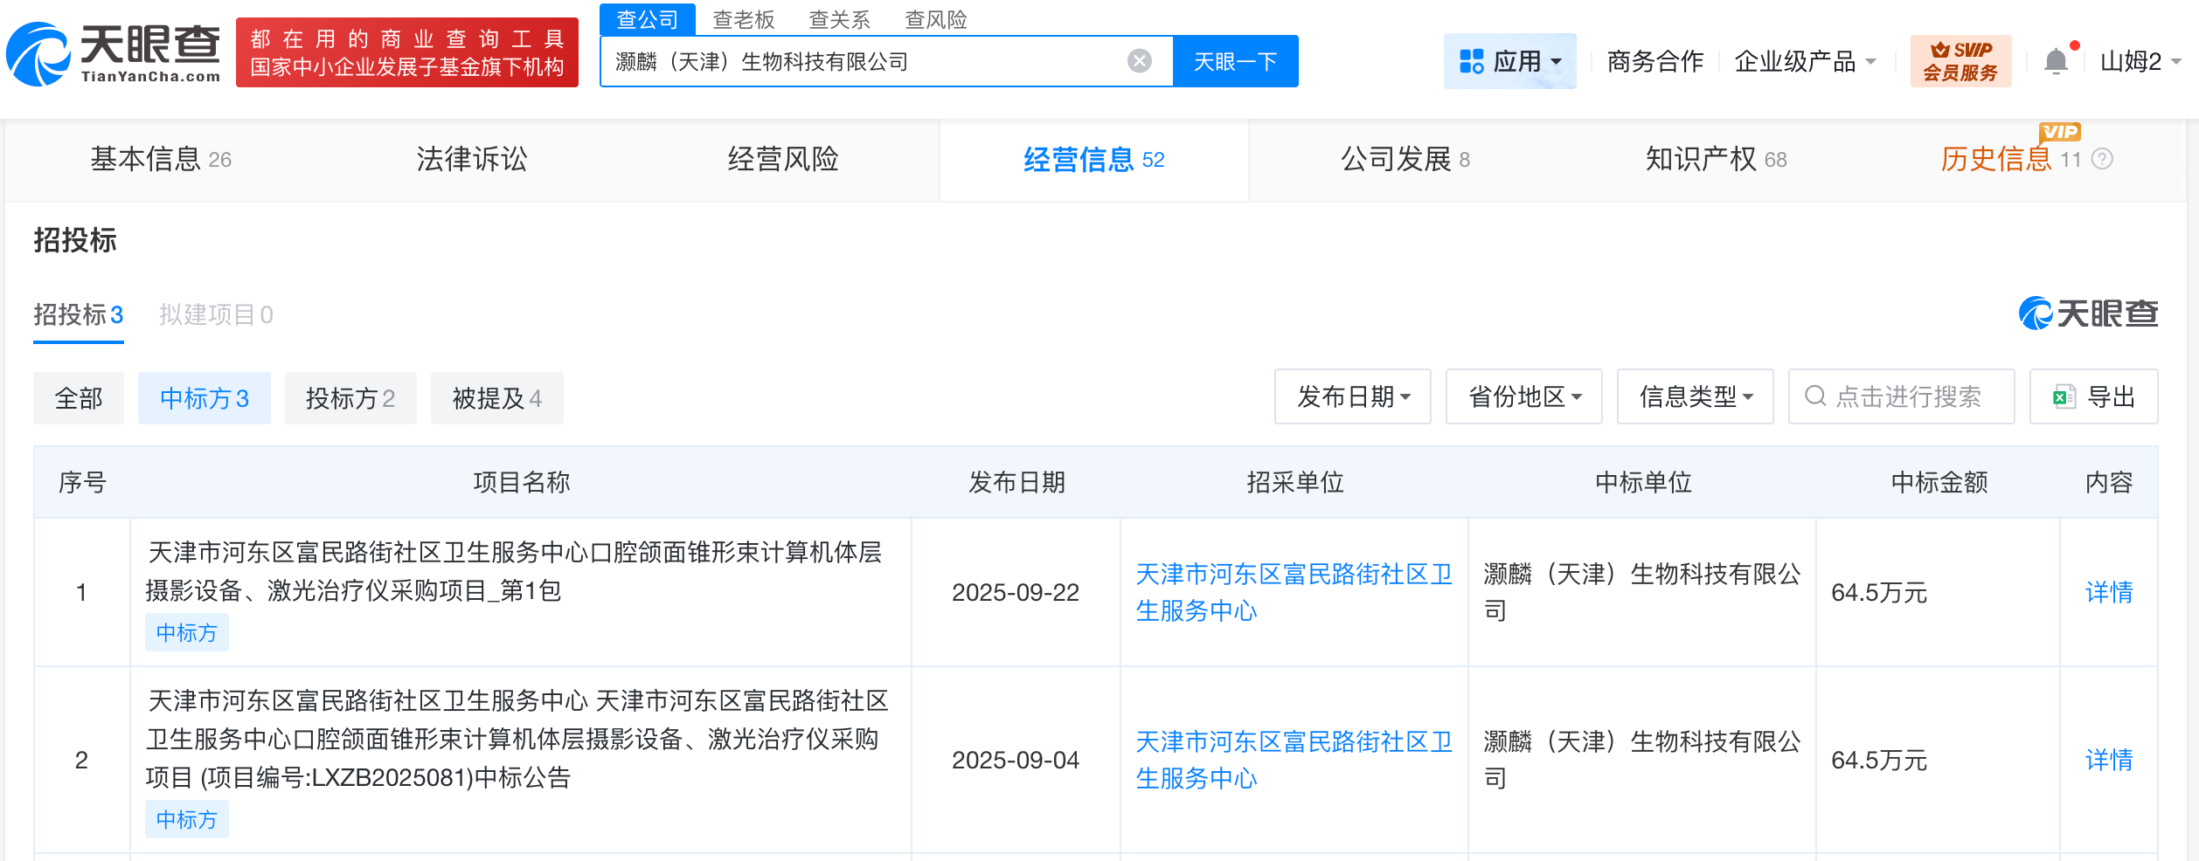Click the help question mark beside 历史信息
The width and height of the screenshot is (2199, 861).
point(2103,159)
